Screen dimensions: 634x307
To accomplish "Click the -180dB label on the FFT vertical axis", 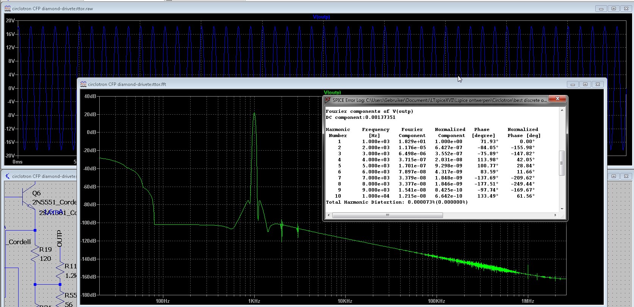I will click(x=89, y=295).
